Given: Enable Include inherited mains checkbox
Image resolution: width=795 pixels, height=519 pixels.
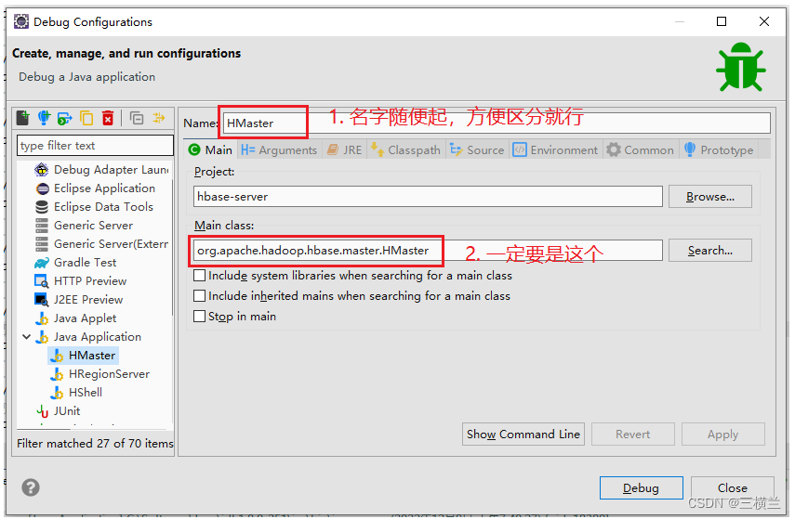Looking at the screenshot, I should [x=200, y=295].
